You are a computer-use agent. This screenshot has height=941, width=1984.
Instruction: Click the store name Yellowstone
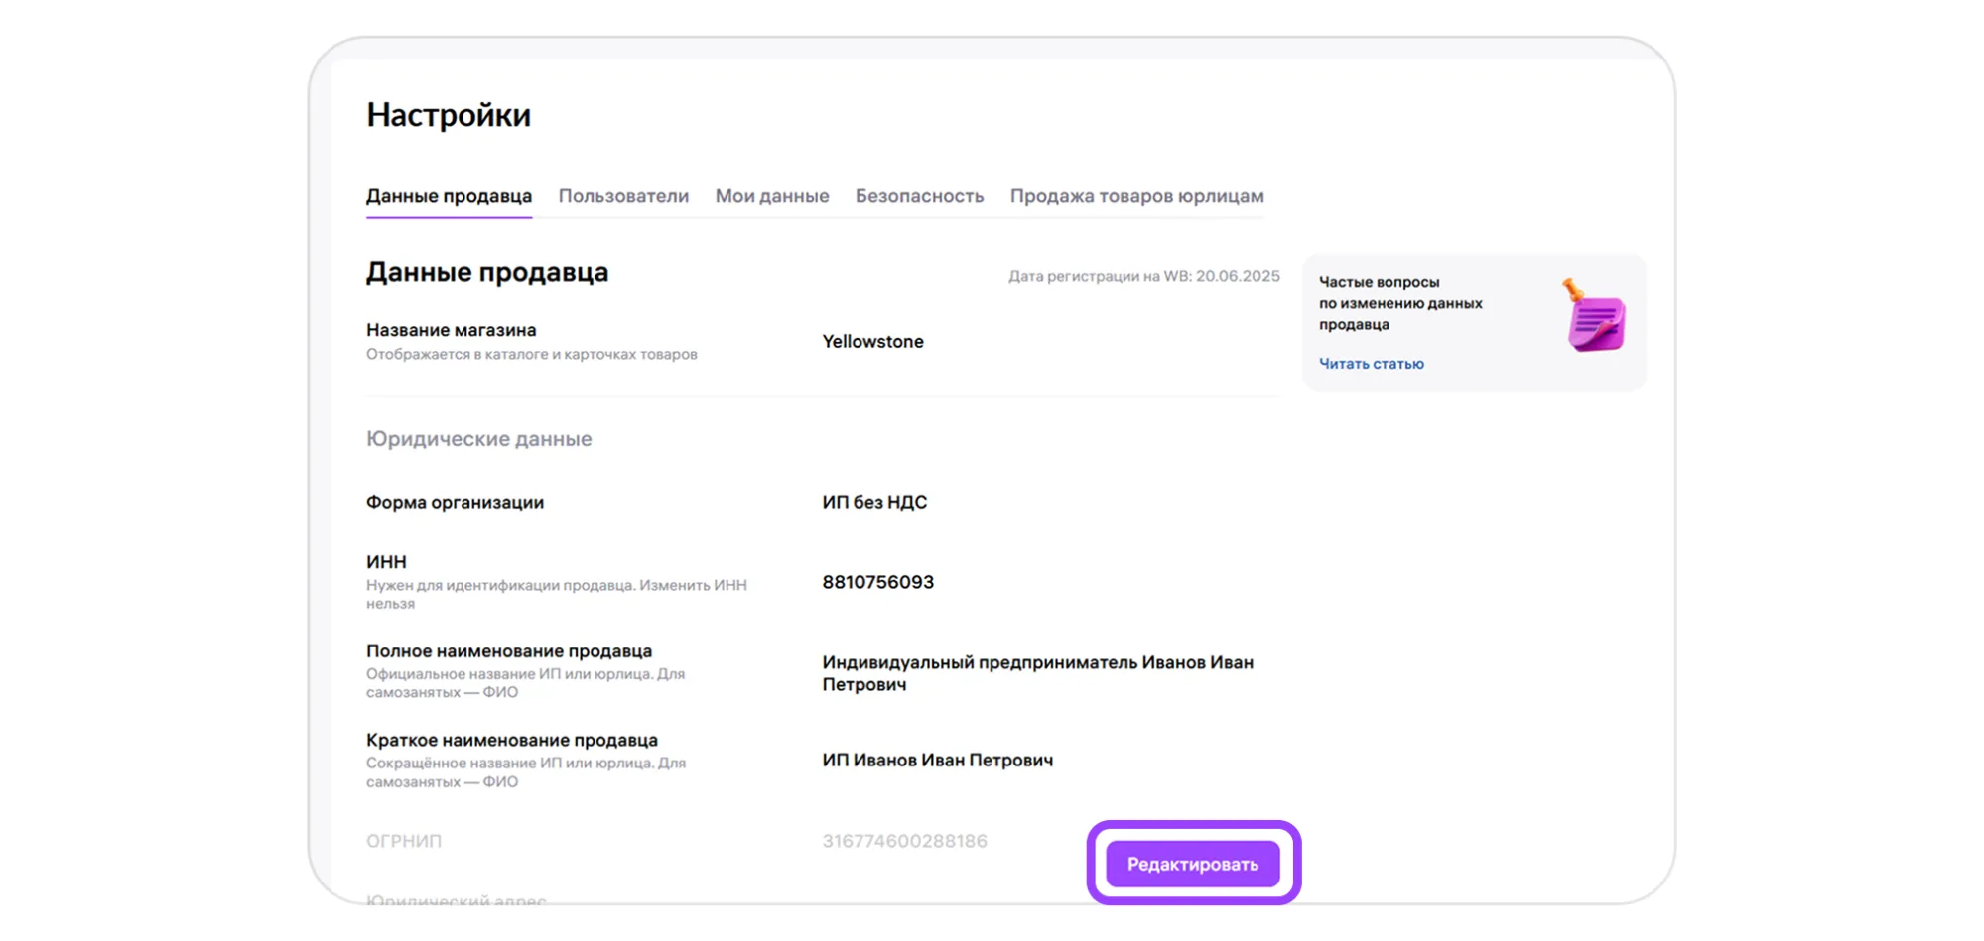[x=872, y=341]
